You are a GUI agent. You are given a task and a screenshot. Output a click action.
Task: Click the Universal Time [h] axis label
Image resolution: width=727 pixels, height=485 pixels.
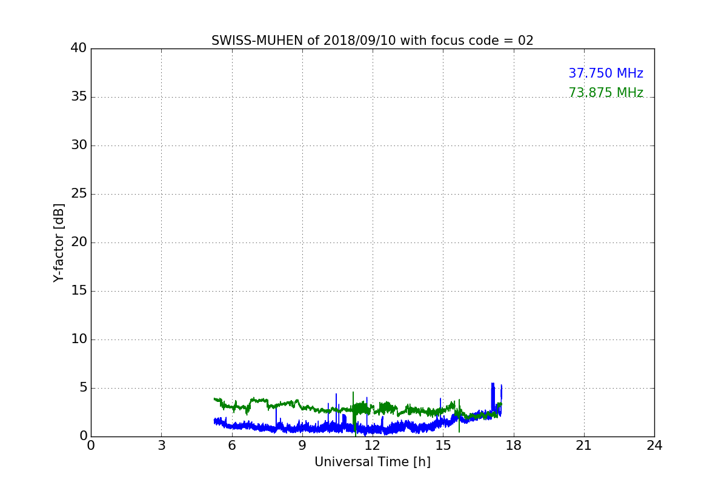pyautogui.click(x=372, y=462)
